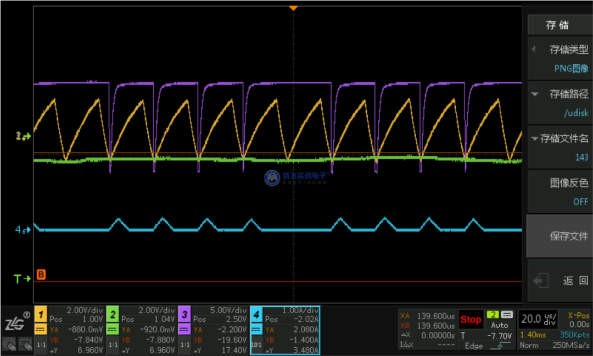Change channel 1 probe ratio 1:1
Screen dimensions: 593x356
click(x=41, y=345)
